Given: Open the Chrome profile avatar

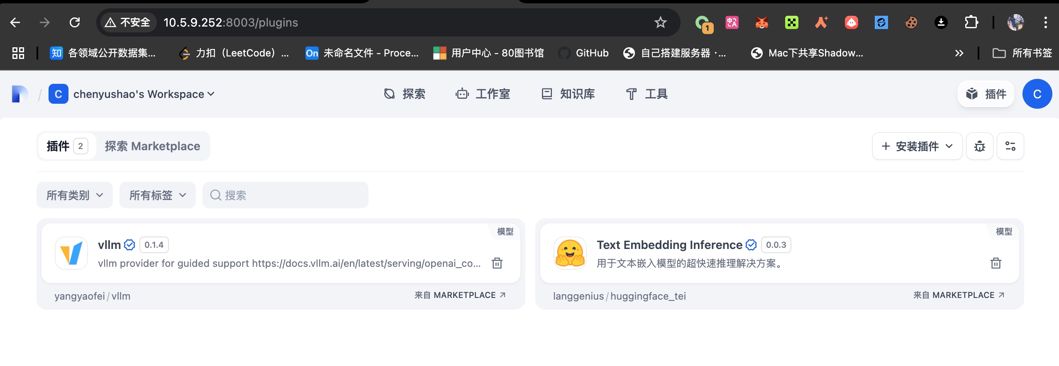Looking at the screenshot, I should [1015, 22].
